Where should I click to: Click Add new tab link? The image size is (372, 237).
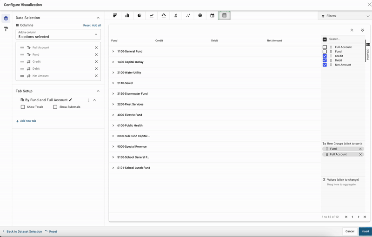26,121
